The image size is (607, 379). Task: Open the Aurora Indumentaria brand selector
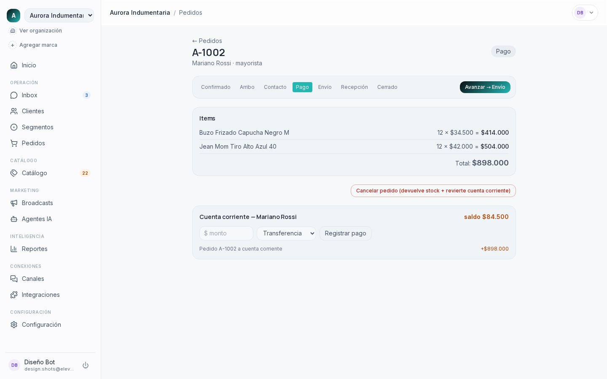tap(59, 16)
